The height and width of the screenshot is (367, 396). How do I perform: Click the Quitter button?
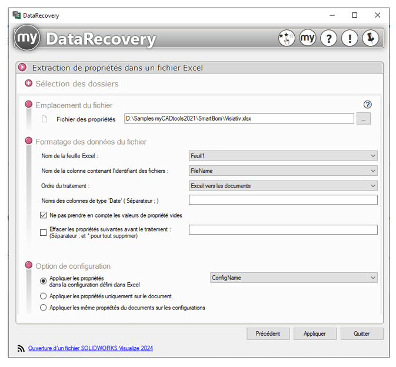362,333
